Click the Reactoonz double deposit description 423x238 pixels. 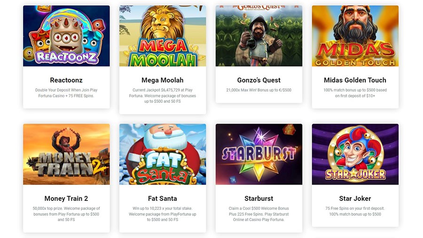(x=66, y=93)
